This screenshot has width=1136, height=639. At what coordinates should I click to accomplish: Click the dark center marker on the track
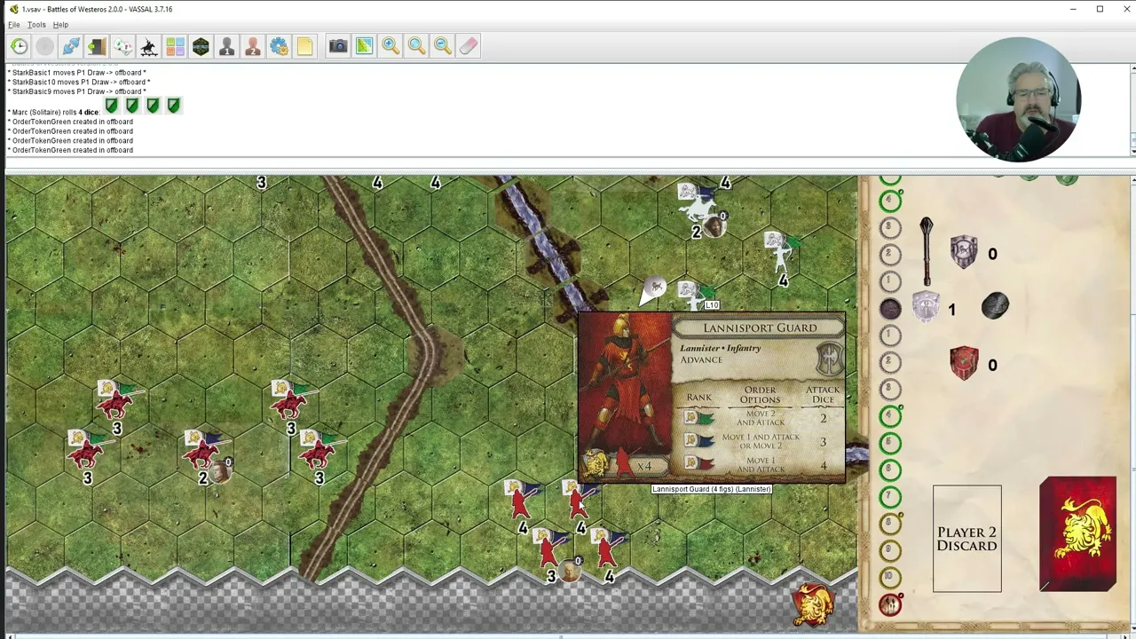(890, 308)
